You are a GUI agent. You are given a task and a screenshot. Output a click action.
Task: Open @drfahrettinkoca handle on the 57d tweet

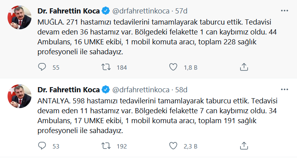tap(141, 11)
